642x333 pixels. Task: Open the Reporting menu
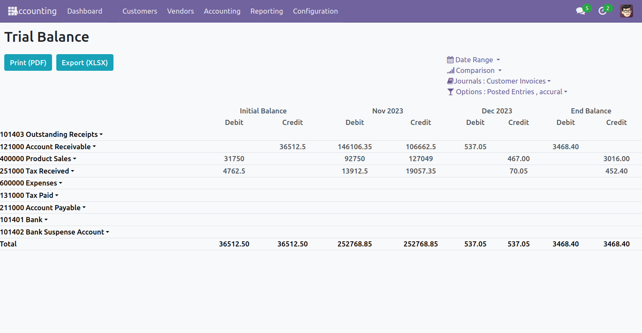tap(267, 11)
